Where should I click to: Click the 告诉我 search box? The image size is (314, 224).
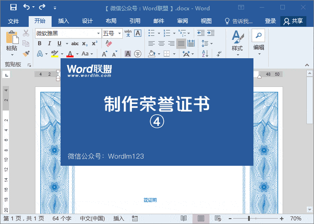[239, 21]
